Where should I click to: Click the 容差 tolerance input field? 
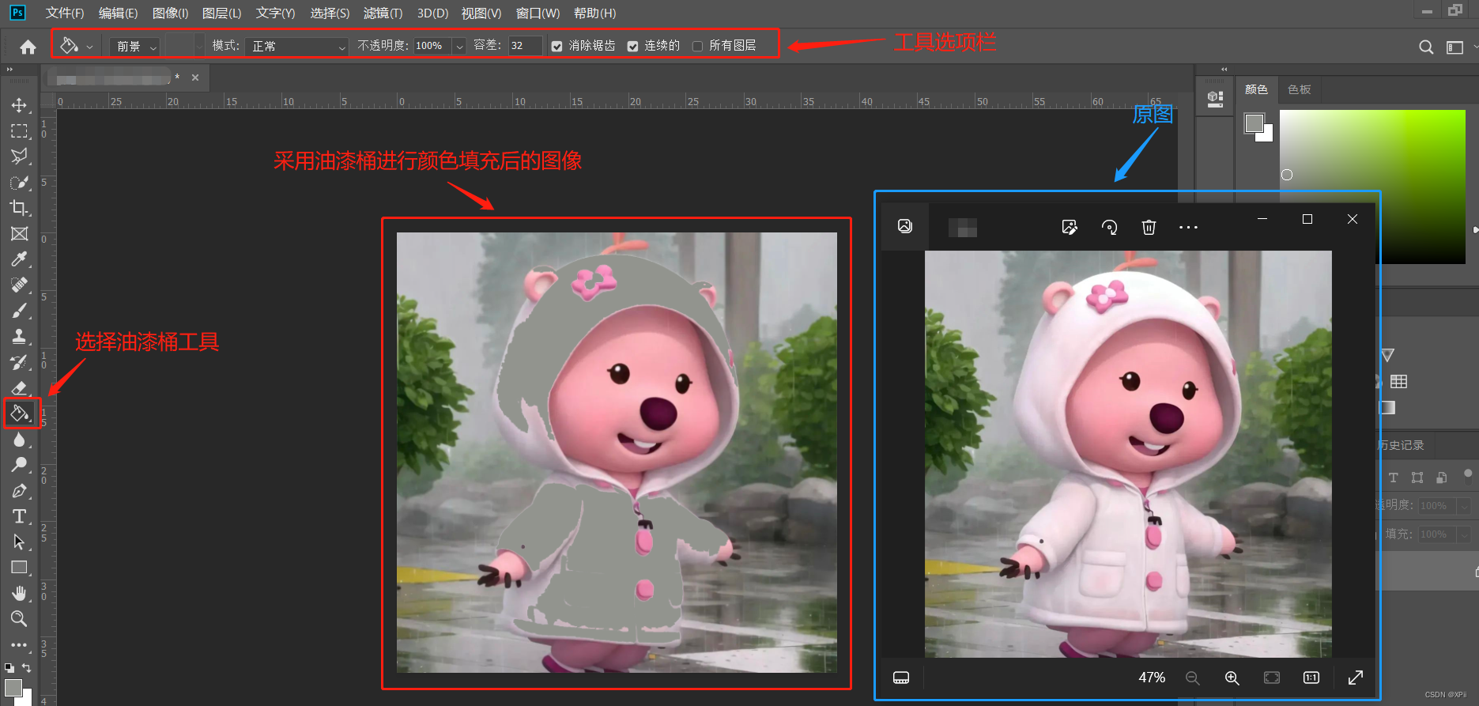pos(525,46)
